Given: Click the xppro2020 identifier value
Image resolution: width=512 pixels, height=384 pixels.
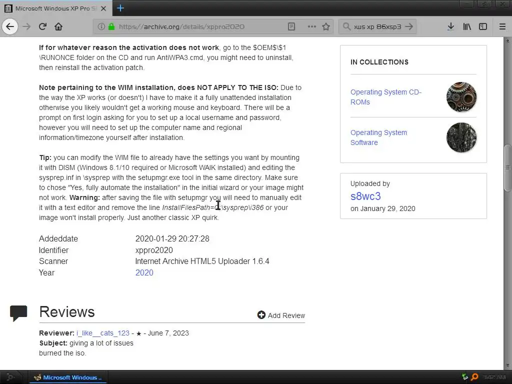Looking at the screenshot, I should [154, 250].
